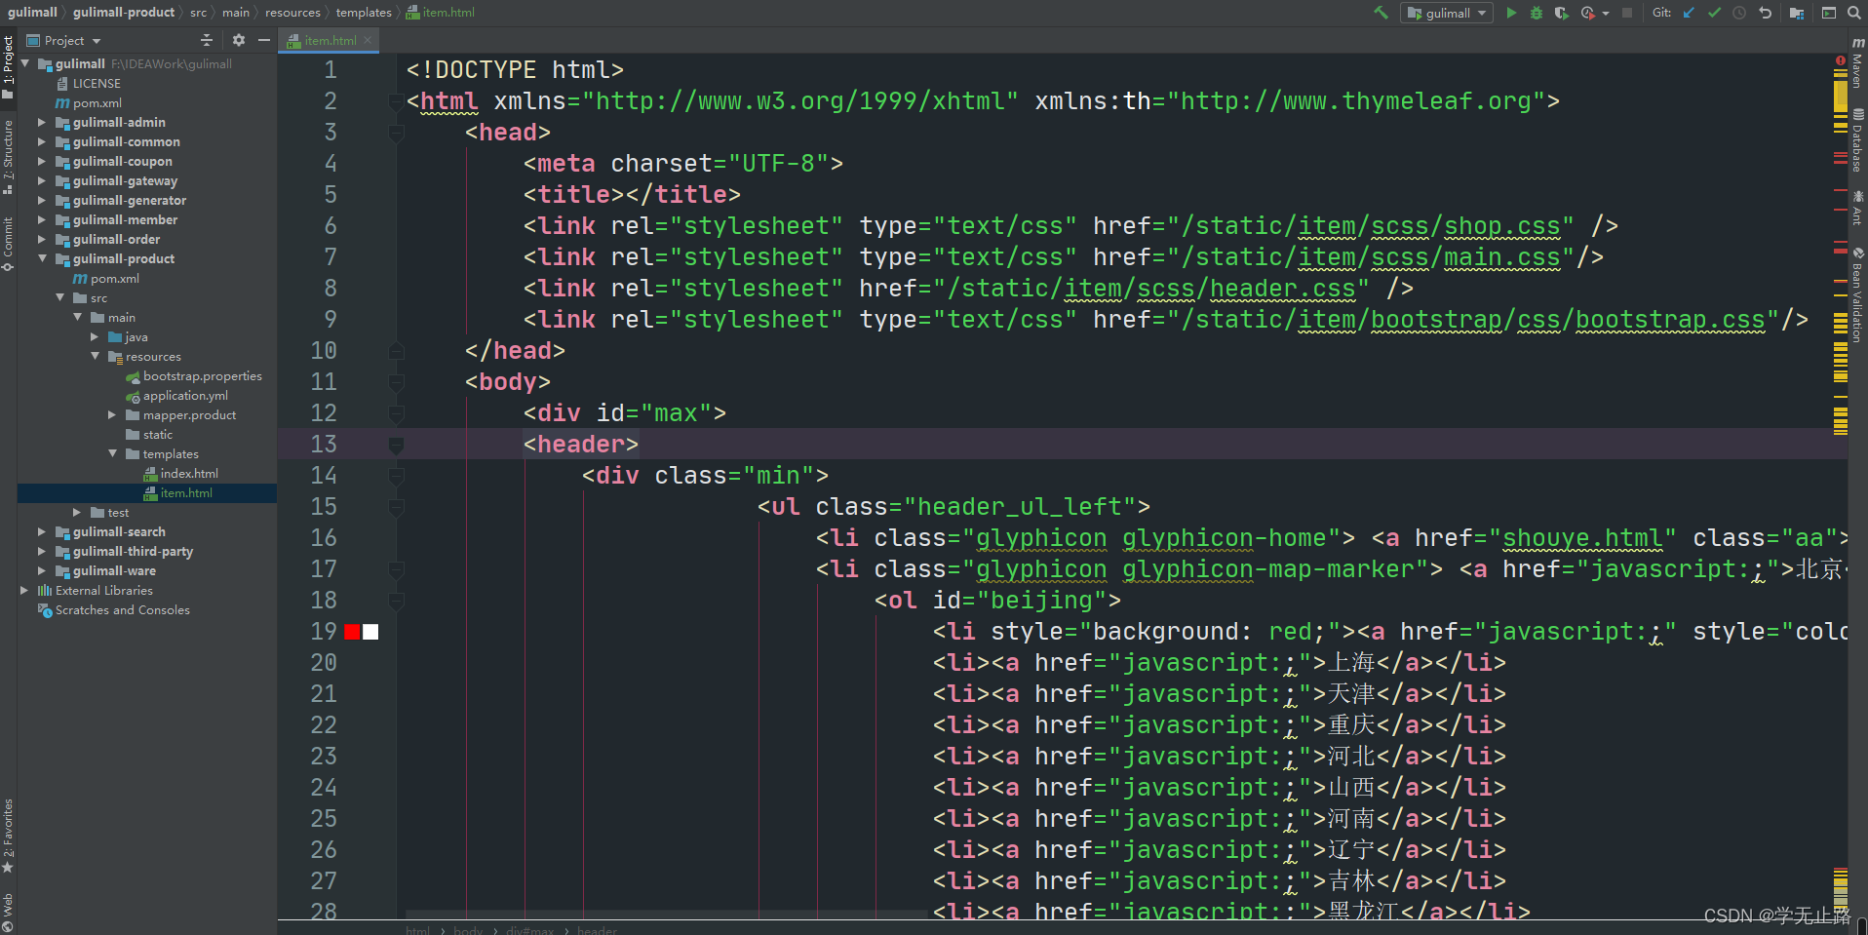Select the LICENSE file
Image resolution: width=1868 pixels, height=935 pixels.
(x=96, y=84)
